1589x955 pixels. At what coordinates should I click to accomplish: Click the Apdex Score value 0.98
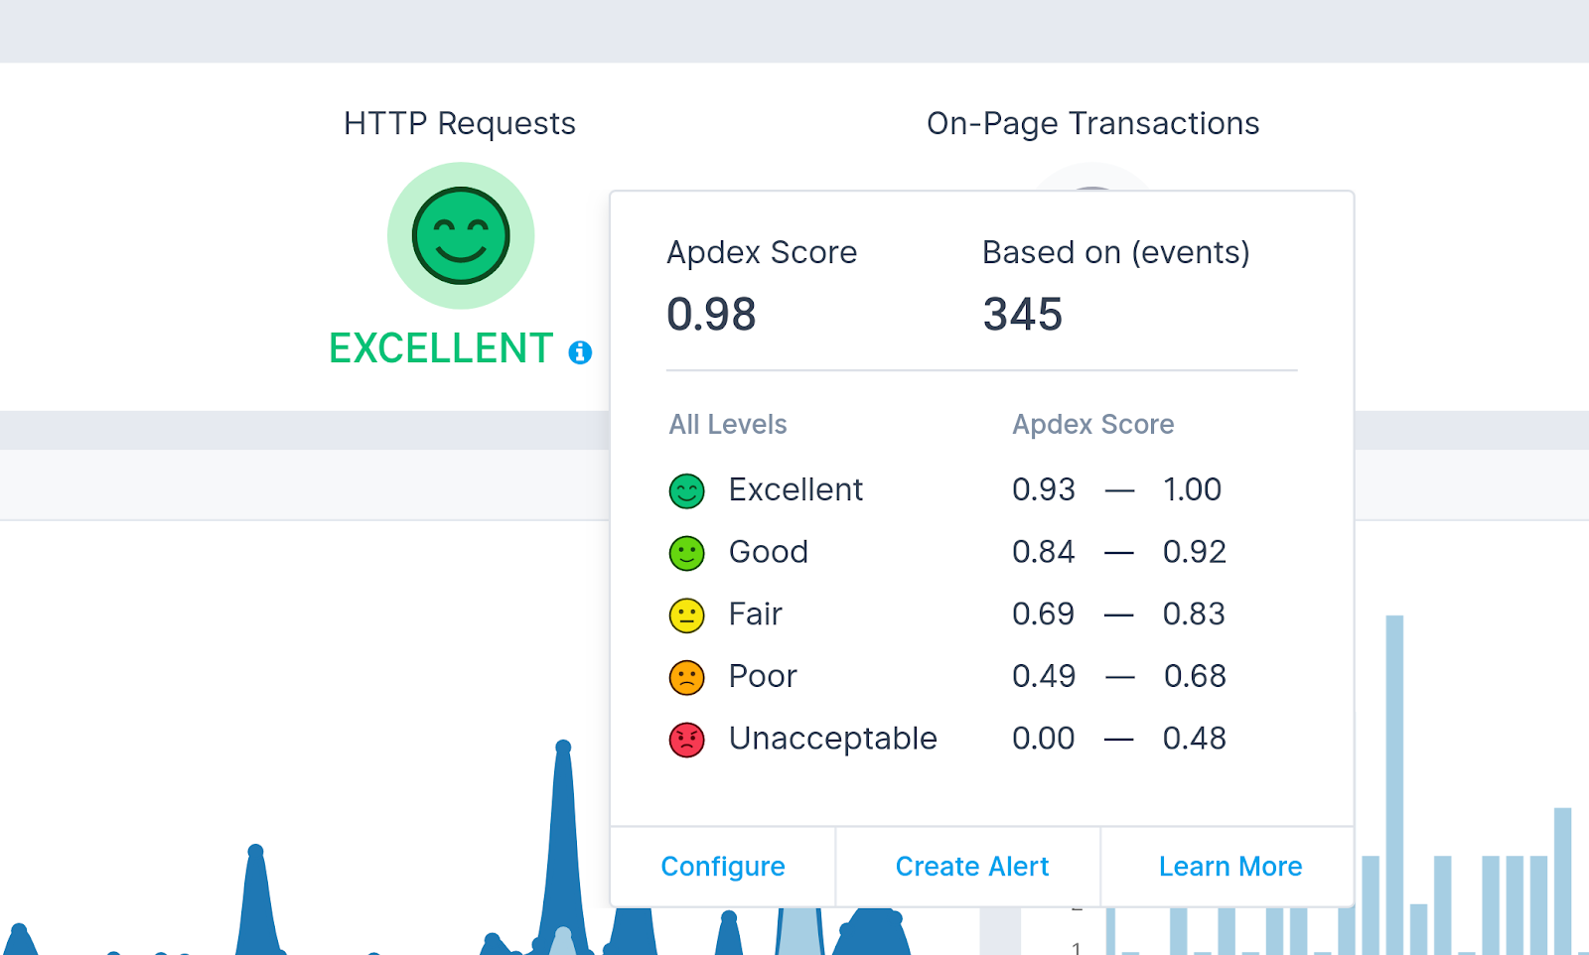pos(711,315)
